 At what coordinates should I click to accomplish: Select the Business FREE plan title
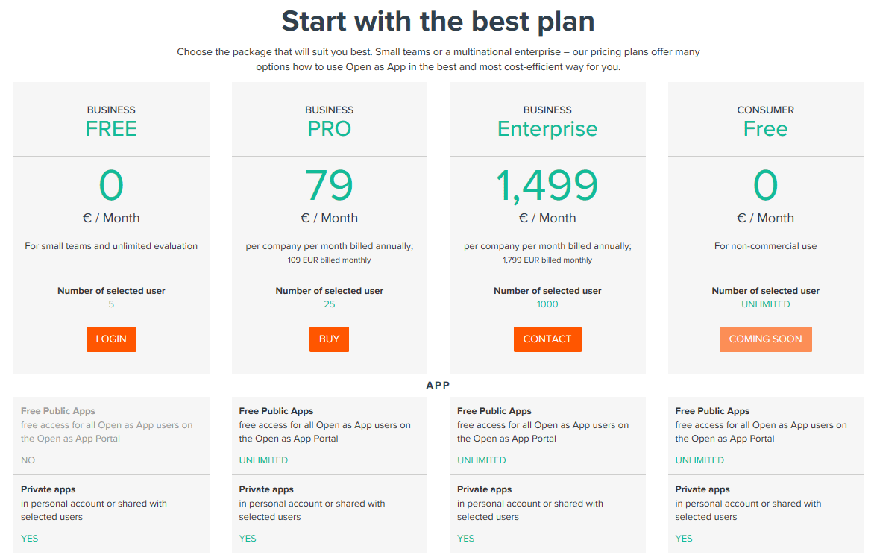click(111, 128)
